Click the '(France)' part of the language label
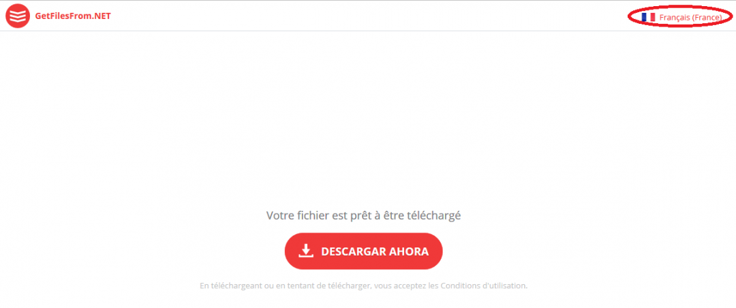The height and width of the screenshot is (308, 736). pyautogui.click(x=707, y=17)
